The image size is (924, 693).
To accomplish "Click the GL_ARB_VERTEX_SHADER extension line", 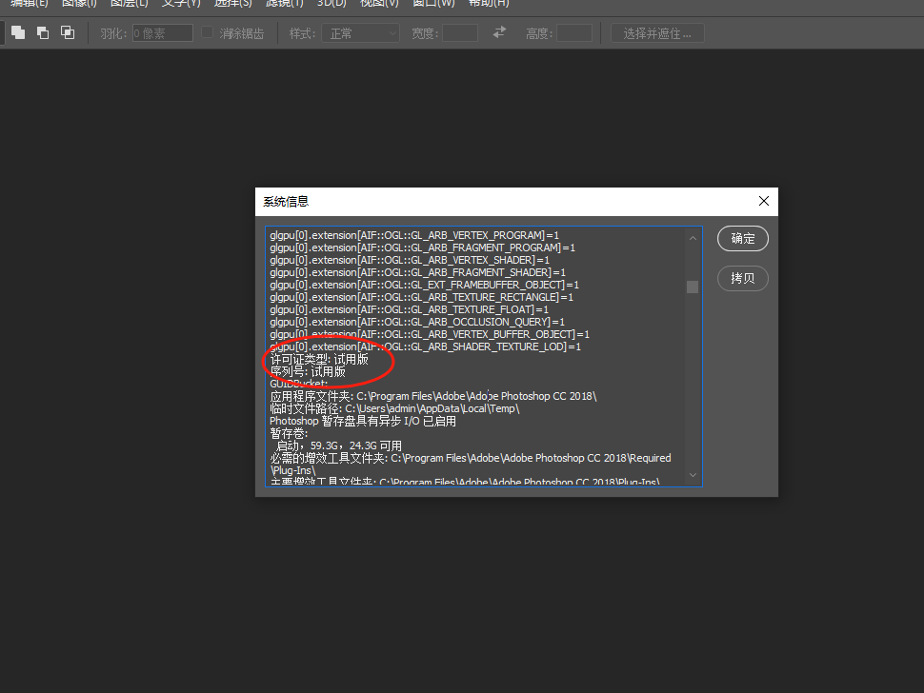I will pos(410,260).
